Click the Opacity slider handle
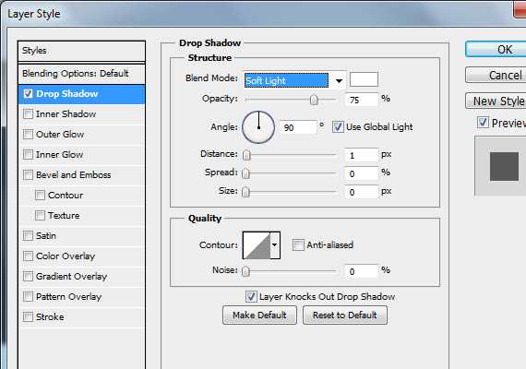Viewport: 526px width, 369px height. pyautogui.click(x=314, y=100)
